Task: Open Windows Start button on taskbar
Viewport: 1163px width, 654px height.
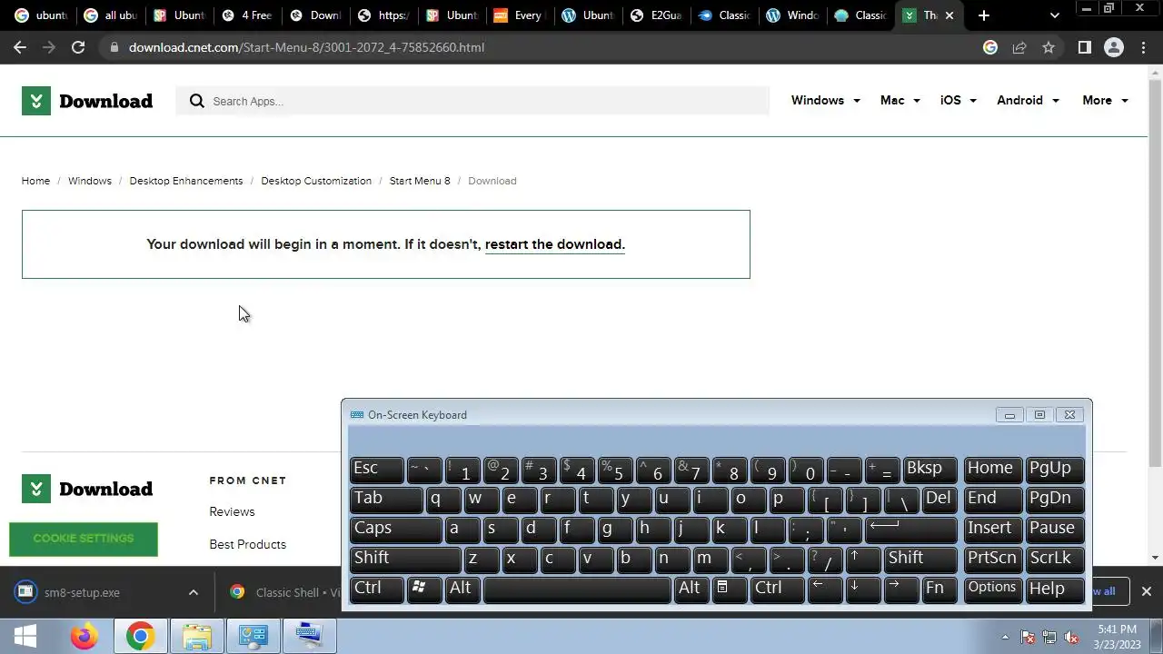Action: [x=25, y=636]
